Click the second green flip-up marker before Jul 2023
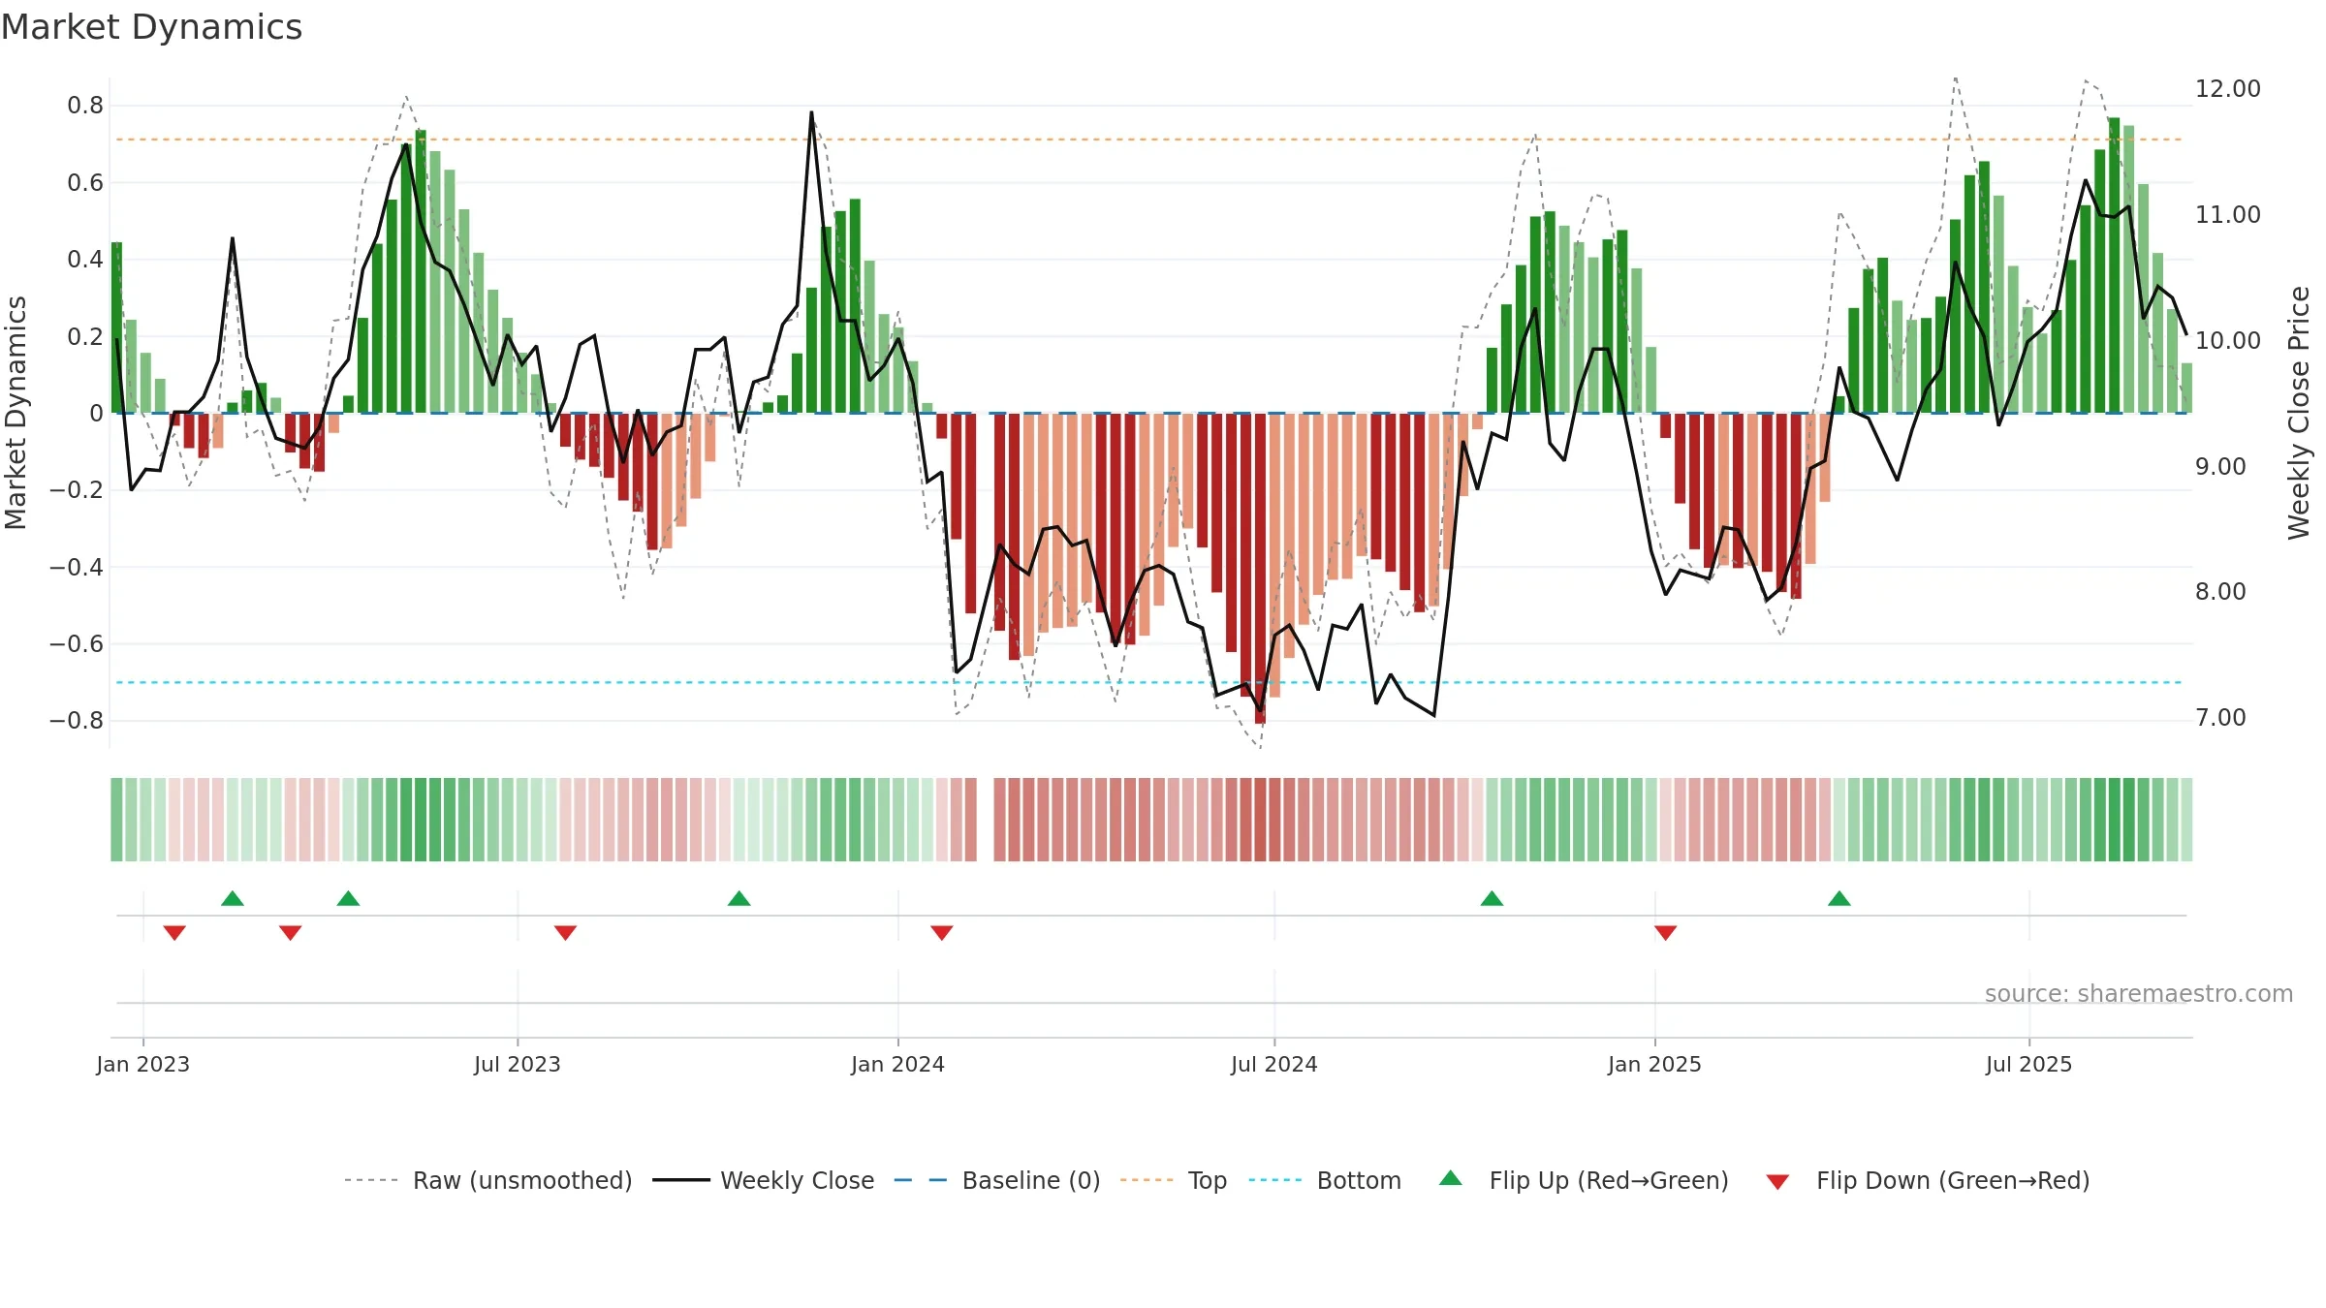Screen dimensions: 2326x1308 [x=349, y=898]
